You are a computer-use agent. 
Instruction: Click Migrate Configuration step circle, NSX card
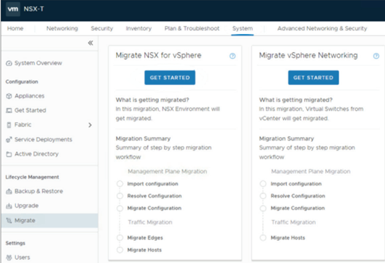click(x=120, y=208)
